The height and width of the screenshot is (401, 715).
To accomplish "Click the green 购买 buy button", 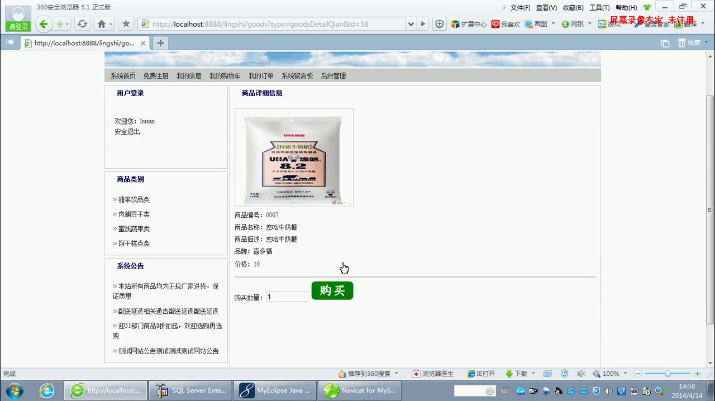I will [x=332, y=290].
